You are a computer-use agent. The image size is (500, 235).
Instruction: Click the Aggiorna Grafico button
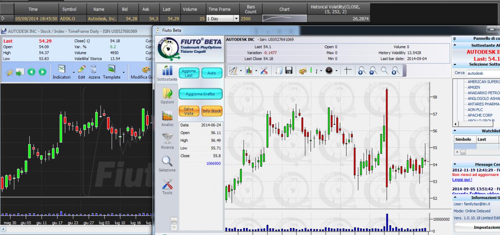click(x=200, y=94)
